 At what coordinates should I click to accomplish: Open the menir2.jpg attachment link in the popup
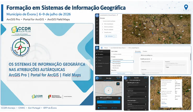tap(163, 103)
